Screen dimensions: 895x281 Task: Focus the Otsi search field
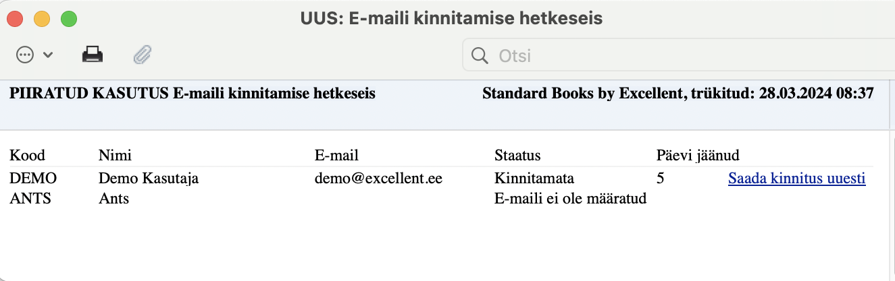pyautogui.click(x=675, y=55)
